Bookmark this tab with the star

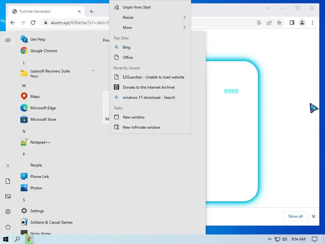279,23
